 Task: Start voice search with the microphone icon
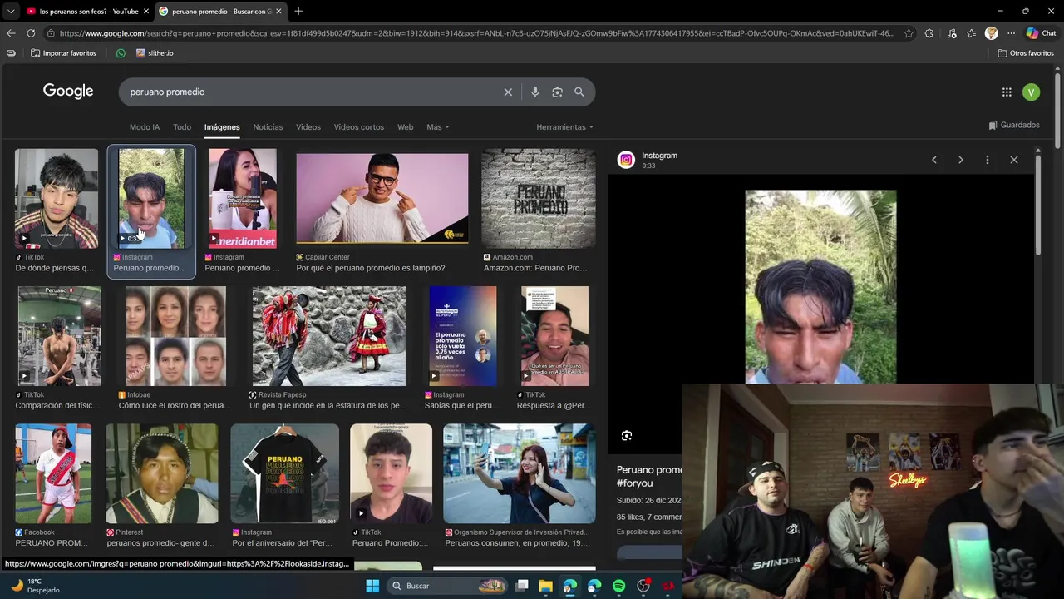tap(535, 92)
